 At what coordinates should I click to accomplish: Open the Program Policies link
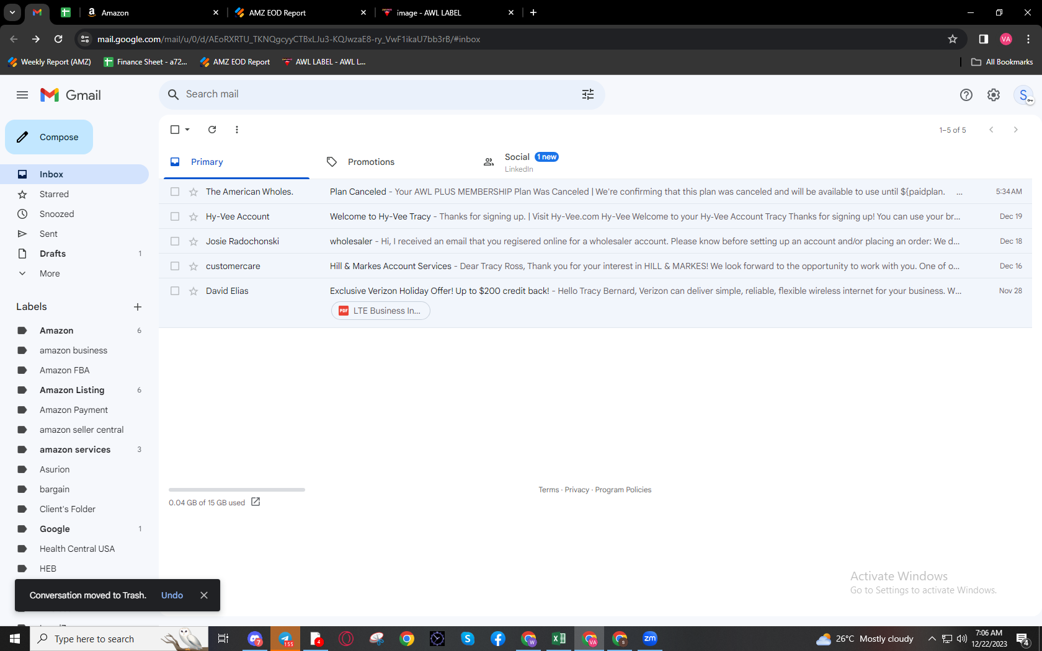[x=623, y=490]
